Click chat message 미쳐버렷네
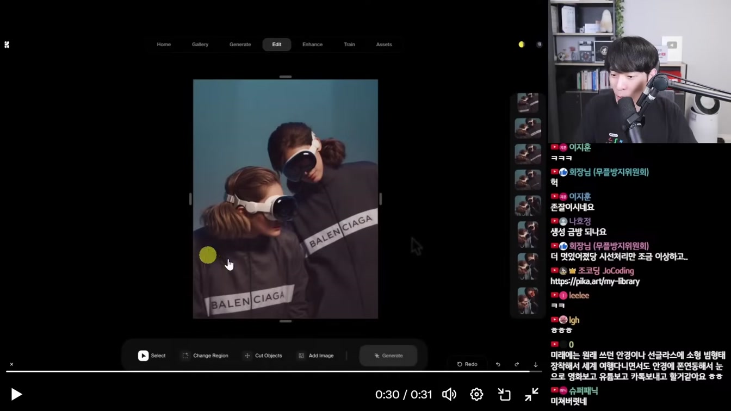731x411 pixels. [x=568, y=402]
